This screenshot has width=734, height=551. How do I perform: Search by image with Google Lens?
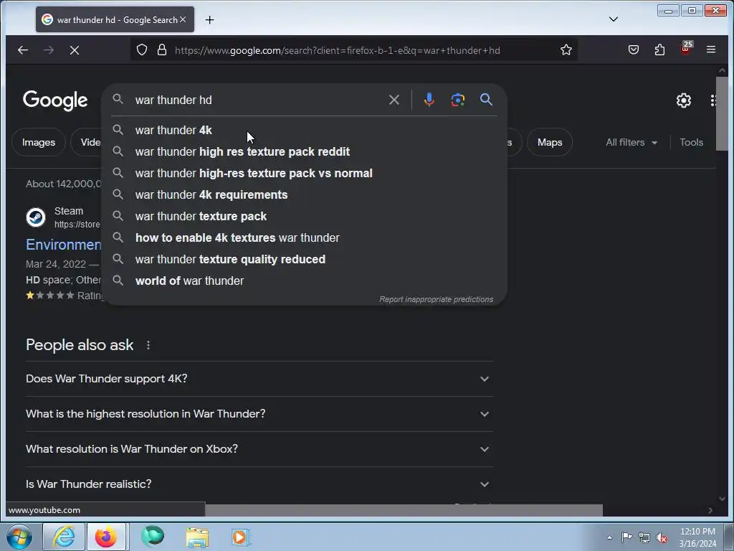tap(458, 100)
